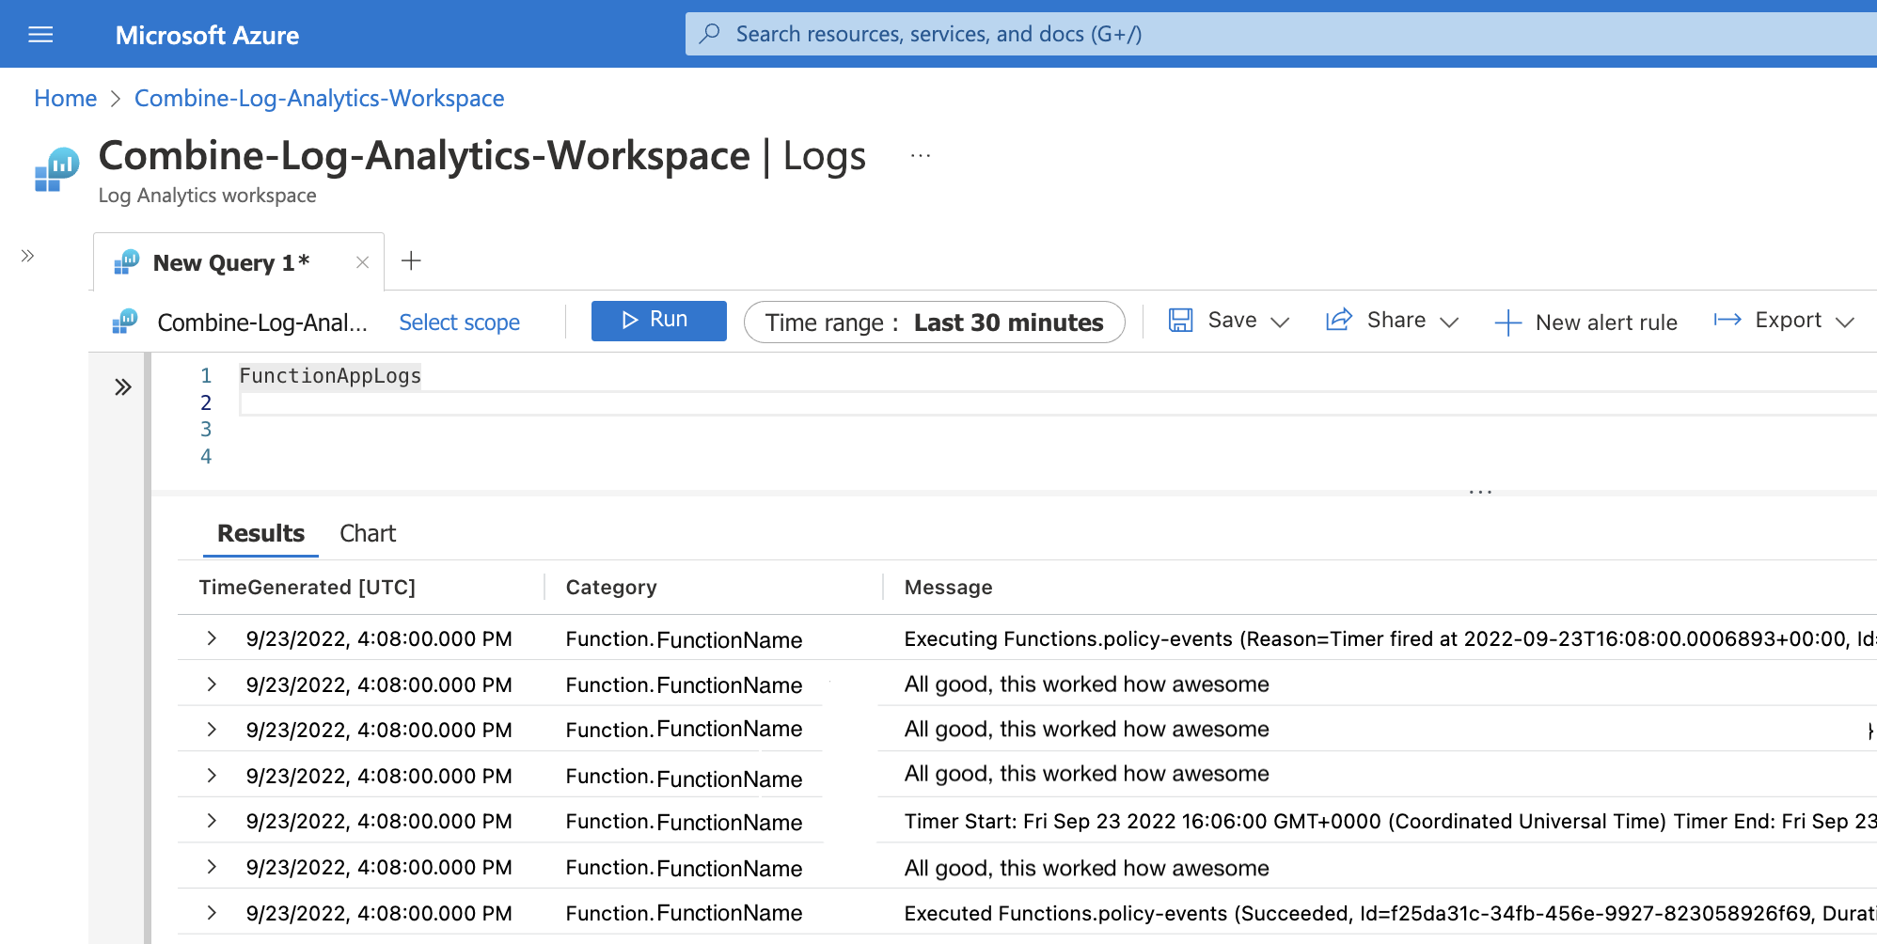Click the Message column header

(x=948, y=588)
